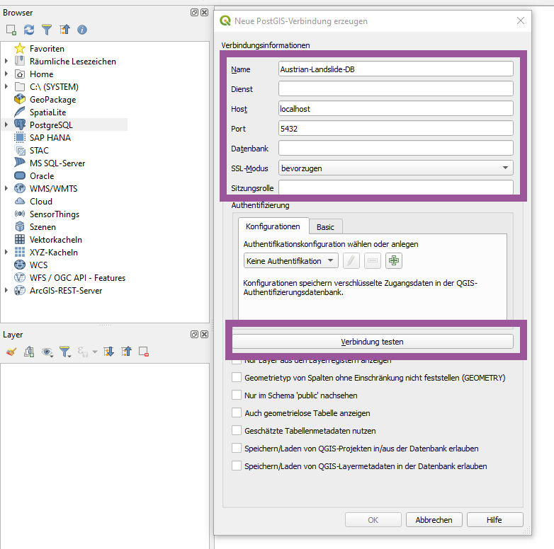
Task: Open the Browser panel properties info icon
Action: (82, 30)
